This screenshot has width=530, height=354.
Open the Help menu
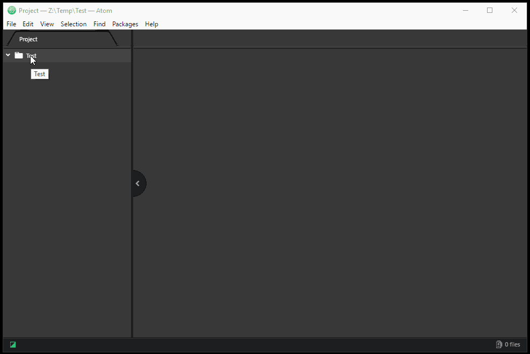[x=151, y=24]
